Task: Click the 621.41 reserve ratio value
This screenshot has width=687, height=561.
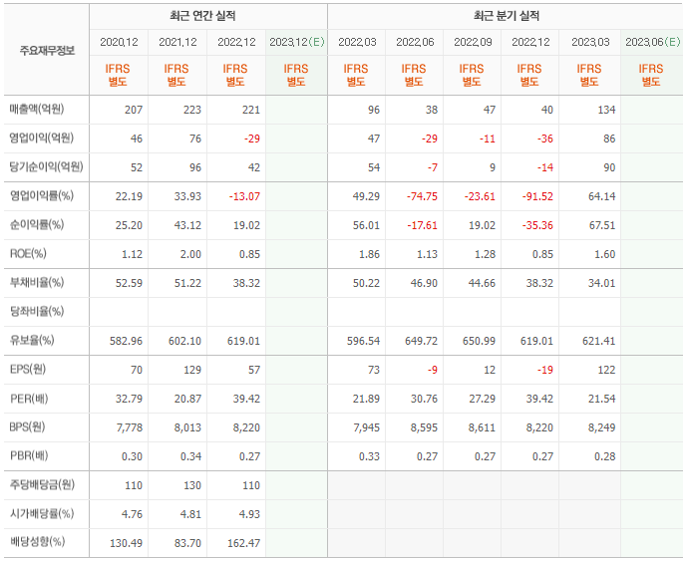Action: point(599,341)
